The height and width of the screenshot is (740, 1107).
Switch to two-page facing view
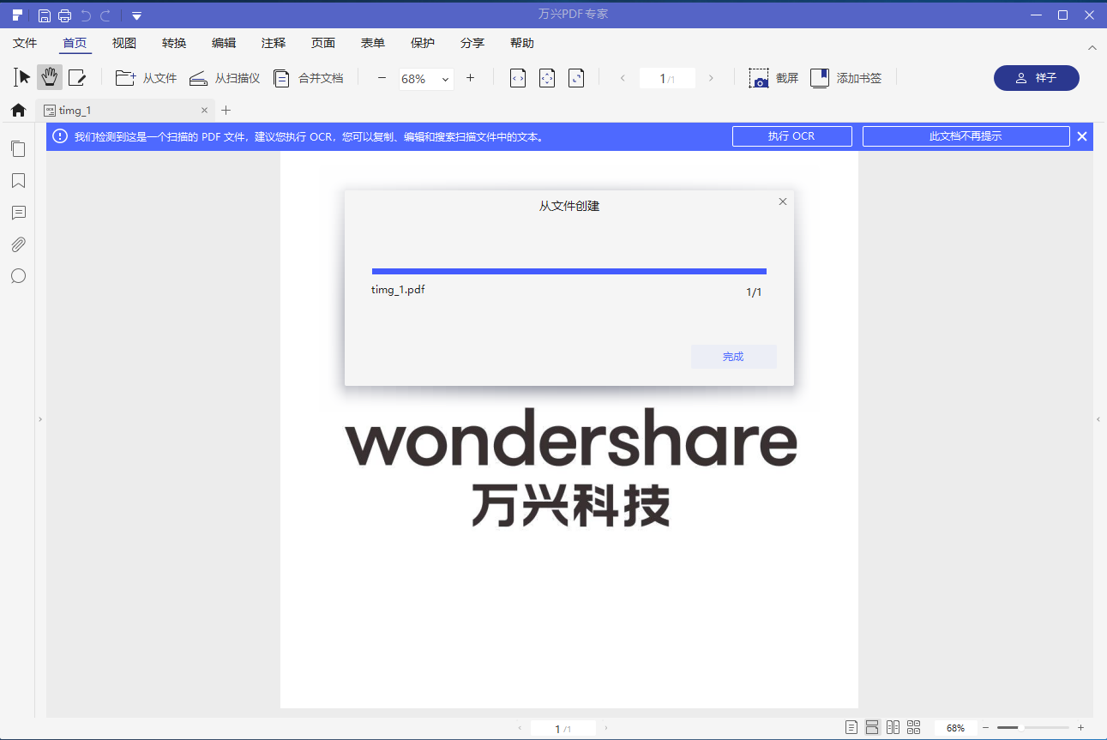[x=893, y=727]
